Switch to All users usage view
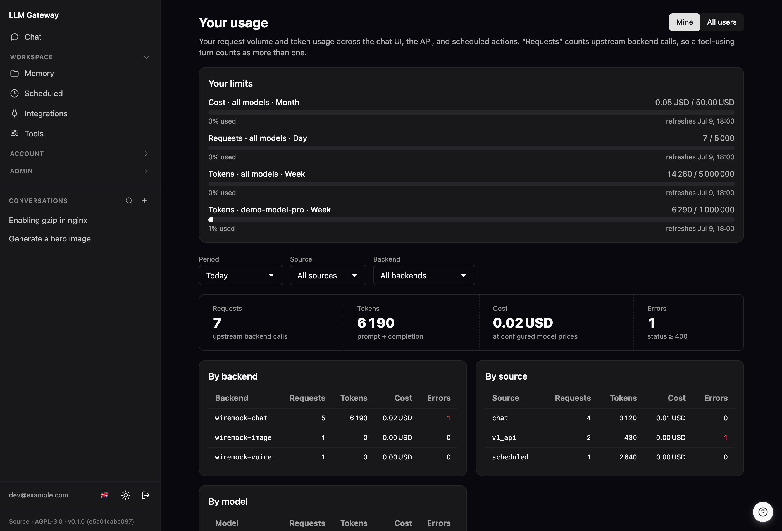This screenshot has height=531, width=782. coord(722,22)
